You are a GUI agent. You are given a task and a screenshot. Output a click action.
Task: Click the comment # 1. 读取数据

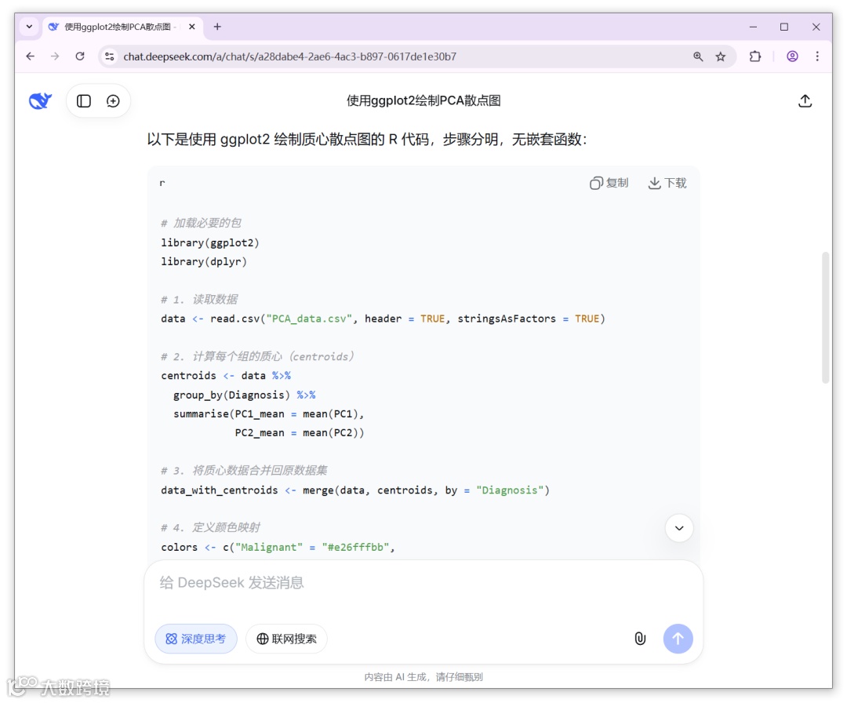point(198,300)
